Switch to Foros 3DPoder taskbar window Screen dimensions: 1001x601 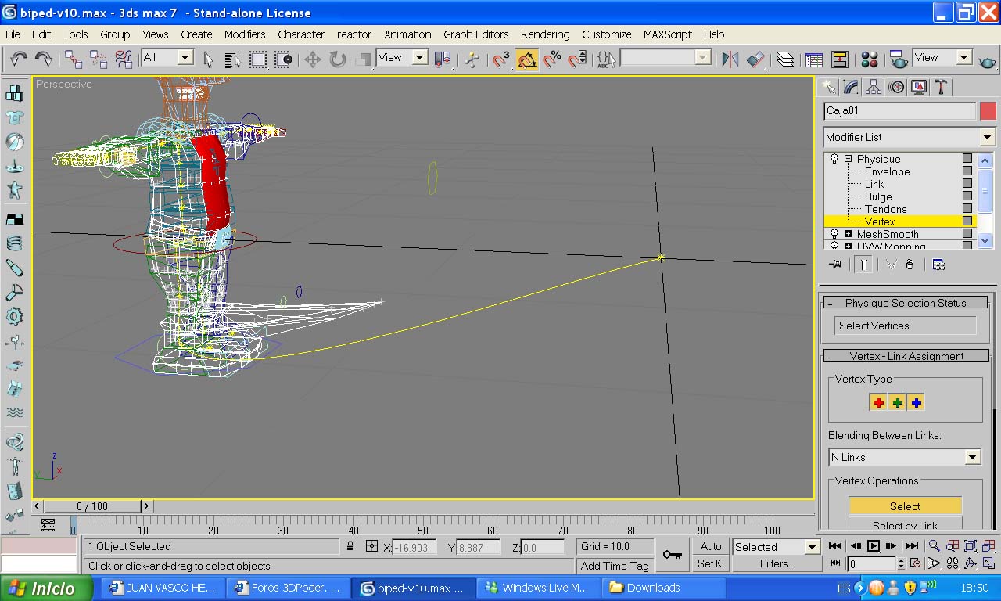tap(288, 588)
